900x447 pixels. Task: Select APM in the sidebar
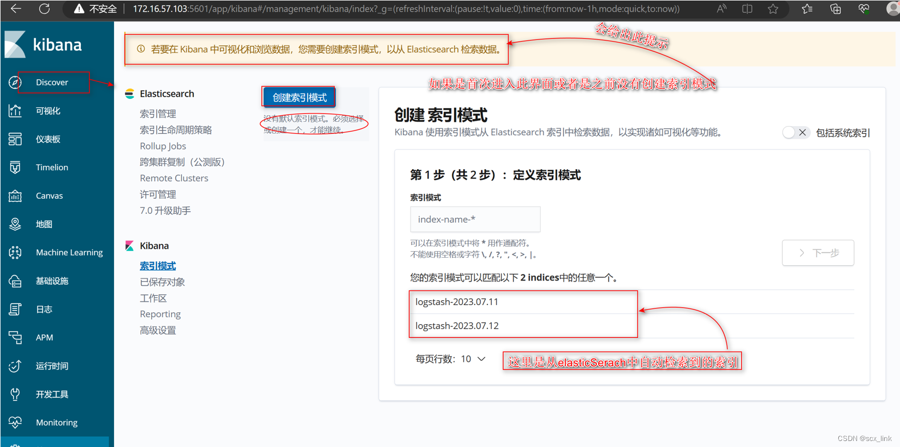44,338
